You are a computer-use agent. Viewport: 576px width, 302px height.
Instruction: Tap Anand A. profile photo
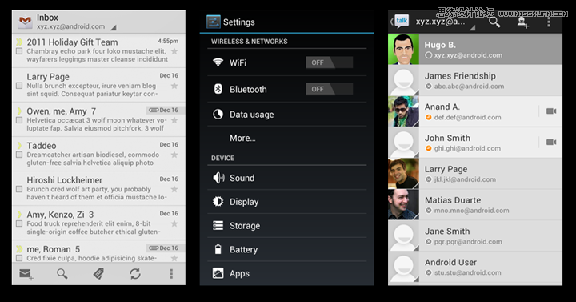click(x=403, y=111)
